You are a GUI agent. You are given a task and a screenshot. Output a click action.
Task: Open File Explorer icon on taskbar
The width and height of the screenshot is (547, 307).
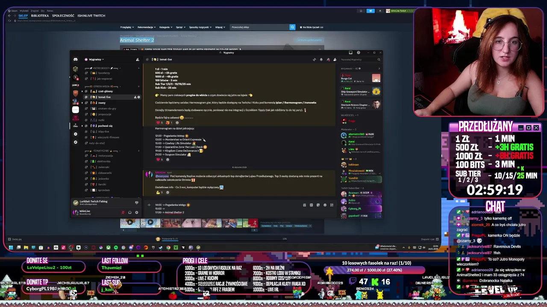26,247
